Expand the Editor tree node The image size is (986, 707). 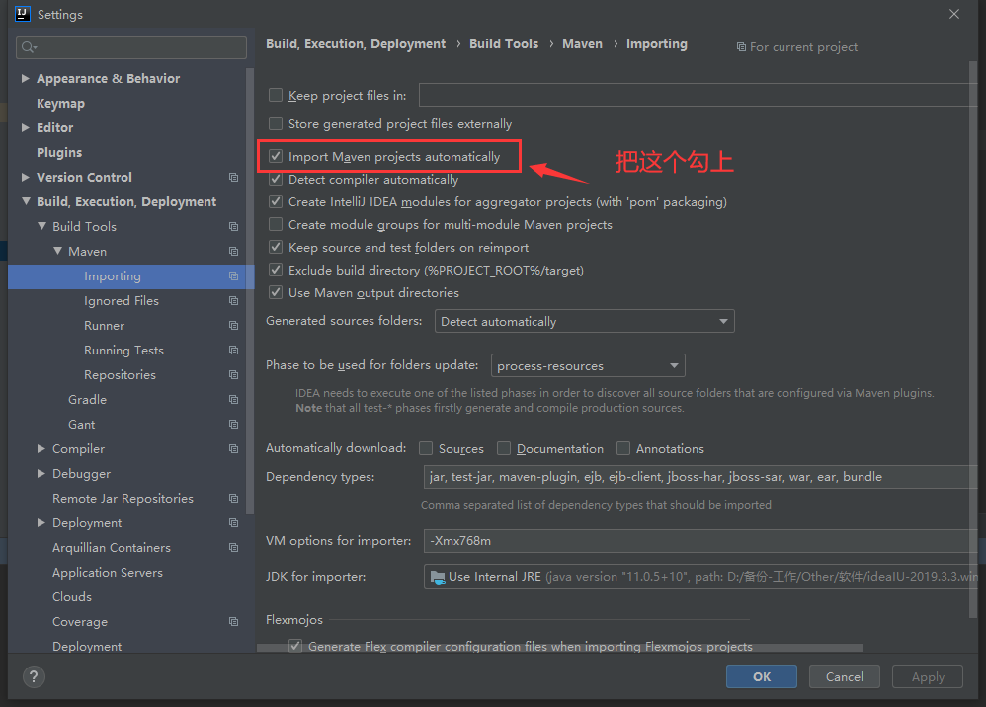tap(26, 127)
